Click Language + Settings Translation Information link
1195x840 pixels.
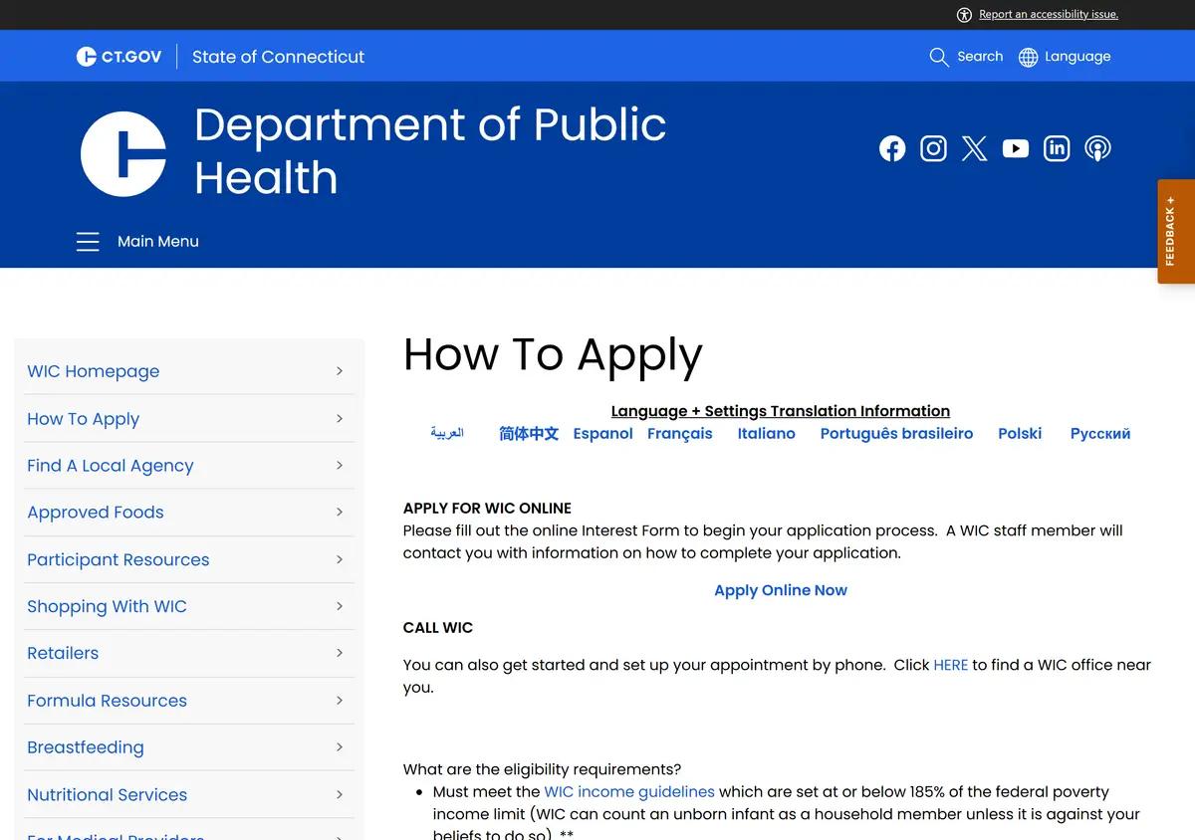[781, 411]
